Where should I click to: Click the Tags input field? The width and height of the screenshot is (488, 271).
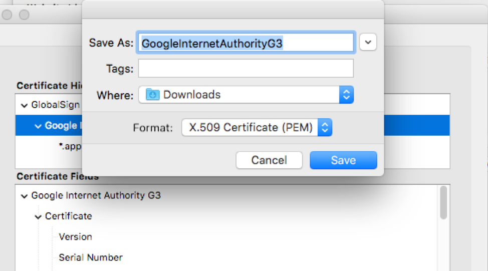[x=246, y=69]
